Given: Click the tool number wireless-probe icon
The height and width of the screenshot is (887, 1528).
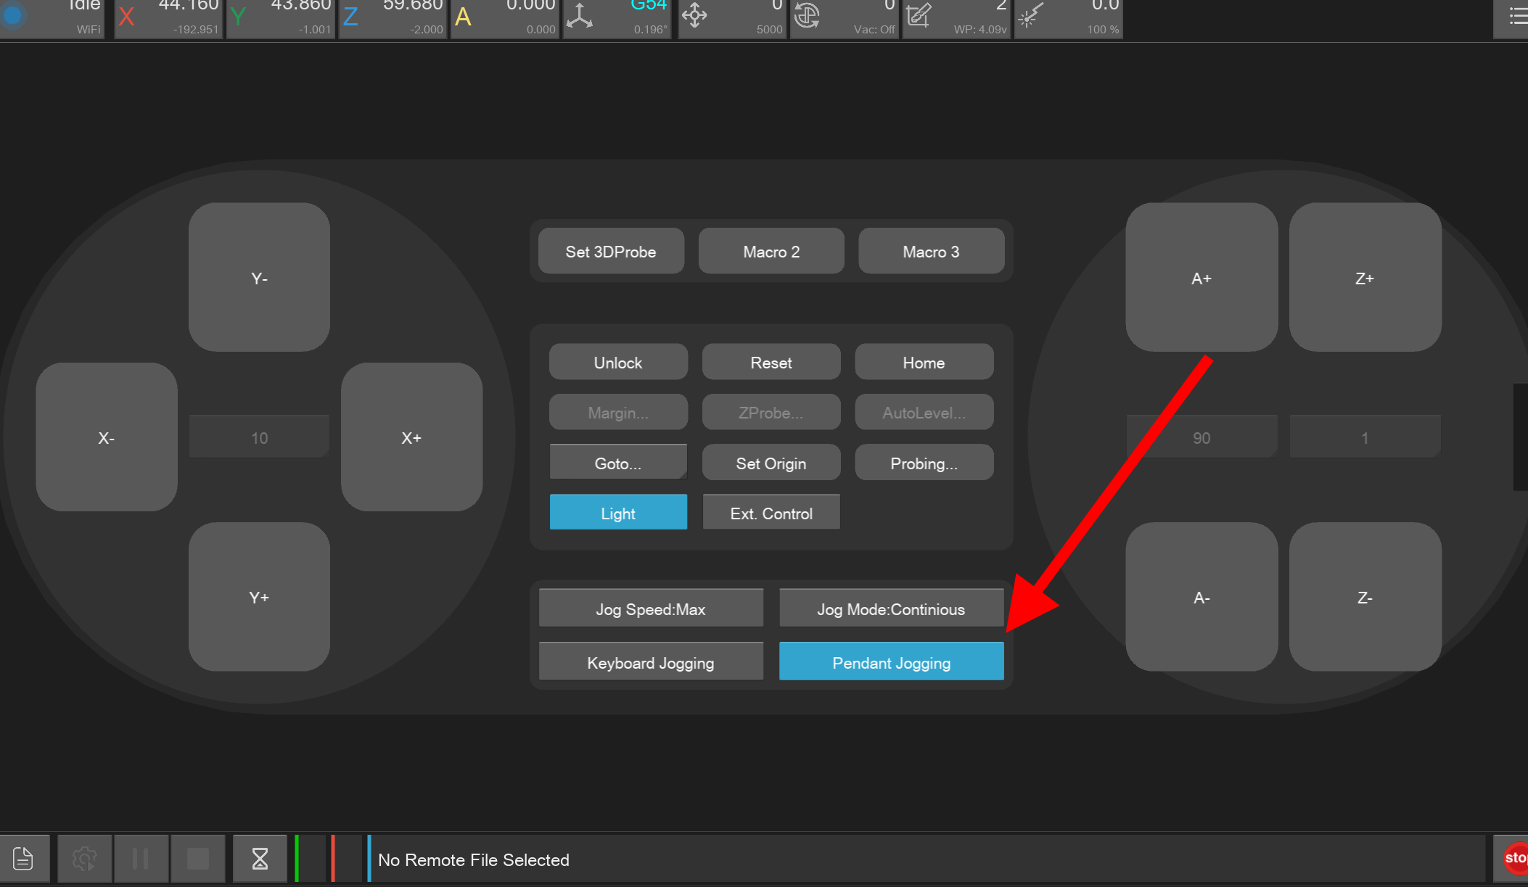Looking at the screenshot, I should point(919,16).
